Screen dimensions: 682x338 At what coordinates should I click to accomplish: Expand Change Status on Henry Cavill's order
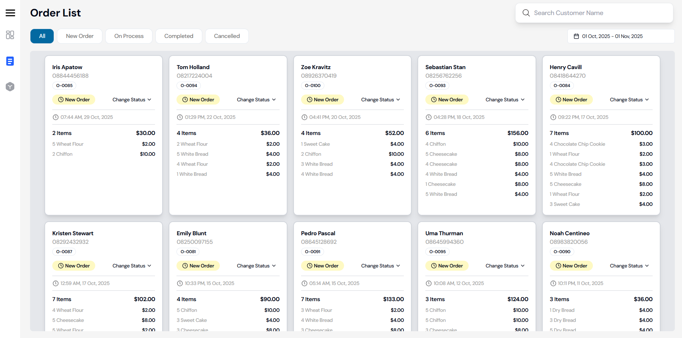click(629, 100)
